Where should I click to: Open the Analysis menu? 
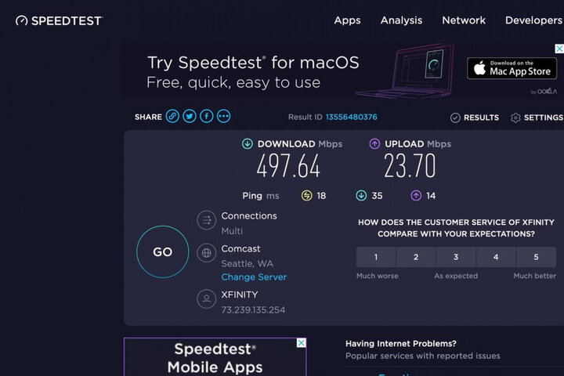point(401,20)
